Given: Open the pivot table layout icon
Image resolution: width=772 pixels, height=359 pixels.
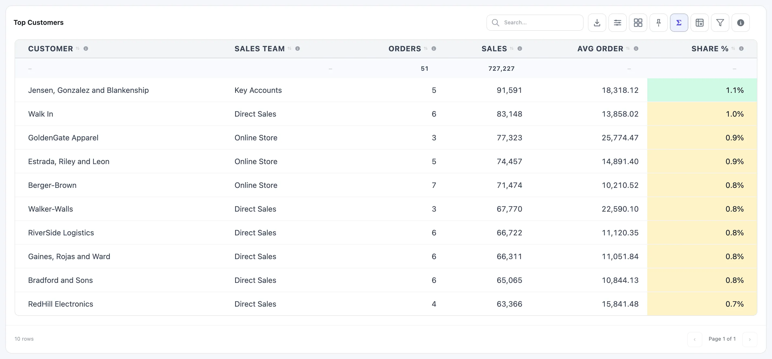Looking at the screenshot, I should tap(699, 22).
